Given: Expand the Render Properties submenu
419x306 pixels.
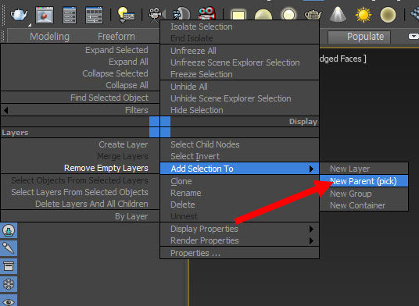Looking at the screenshot, I should (239, 240).
